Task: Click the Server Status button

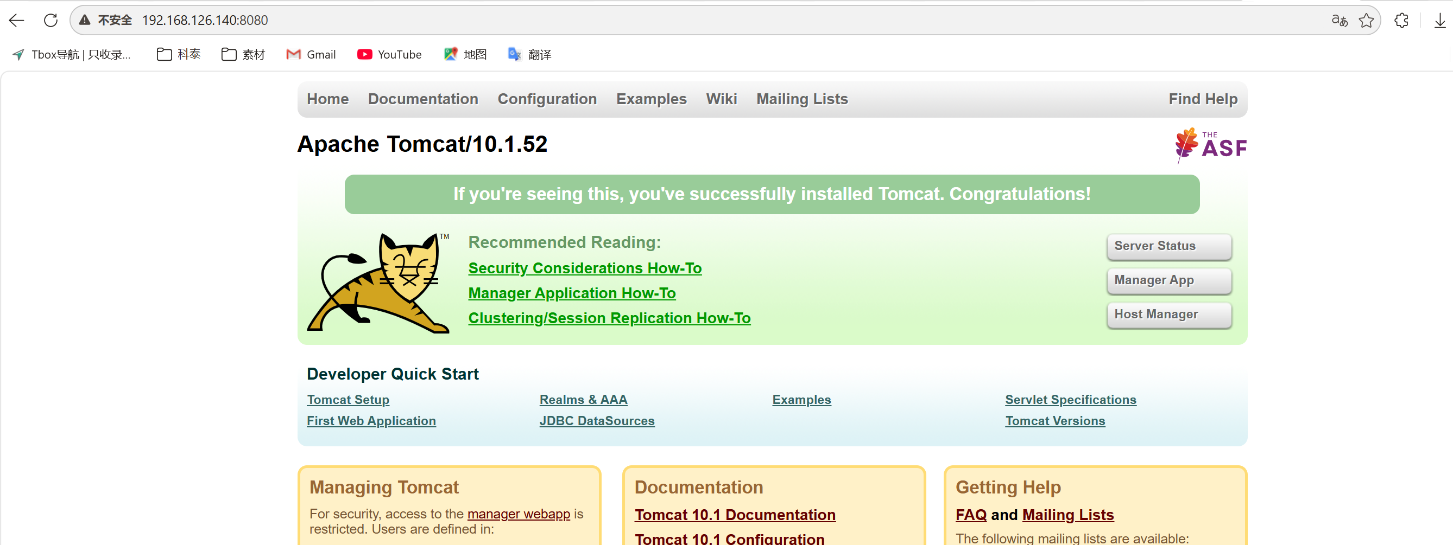Action: pos(1169,246)
